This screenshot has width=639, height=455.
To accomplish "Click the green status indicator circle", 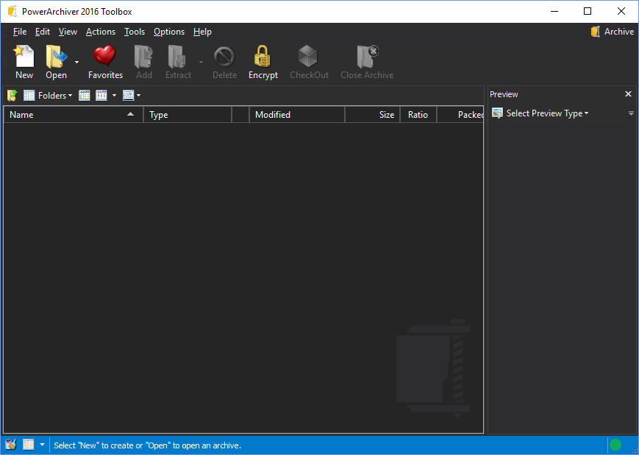I will (615, 445).
